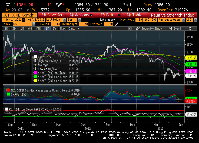Open the USD currency dropdown
Screen dimensions: 199x143
coord(195,20)
